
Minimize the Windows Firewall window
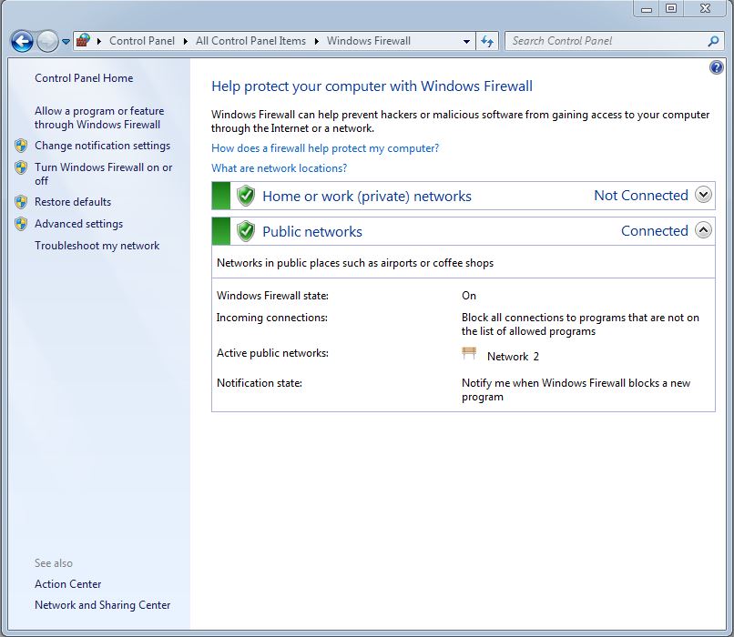click(647, 9)
